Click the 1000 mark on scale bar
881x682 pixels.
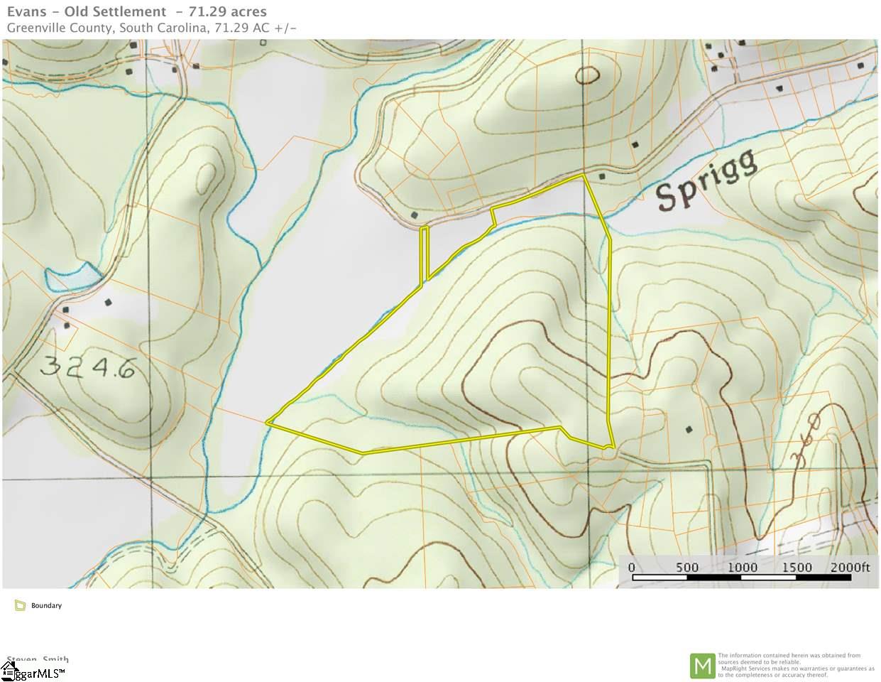pos(742,567)
